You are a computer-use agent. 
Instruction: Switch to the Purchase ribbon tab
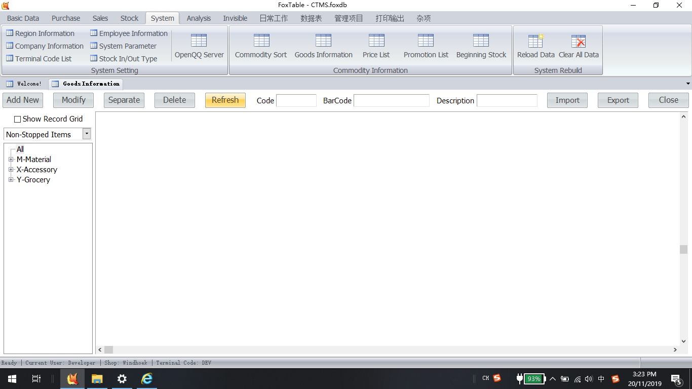(x=66, y=18)
